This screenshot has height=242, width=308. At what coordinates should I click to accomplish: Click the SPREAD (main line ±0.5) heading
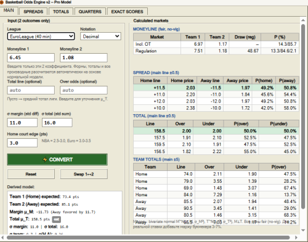[x=156, y=73]
